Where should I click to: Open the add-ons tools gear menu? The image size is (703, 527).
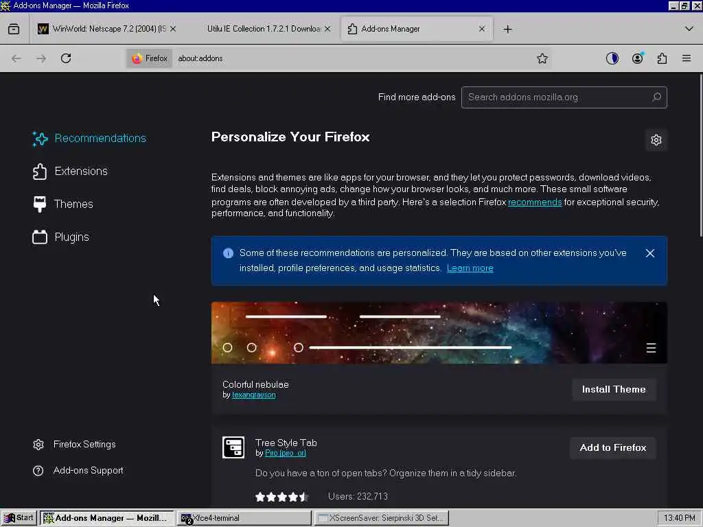click(656, 140)
